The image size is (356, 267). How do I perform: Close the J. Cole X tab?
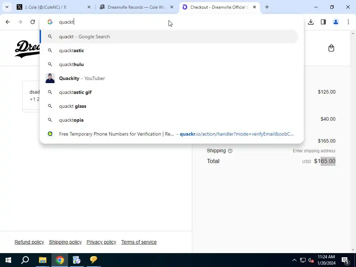click(89, 7)
